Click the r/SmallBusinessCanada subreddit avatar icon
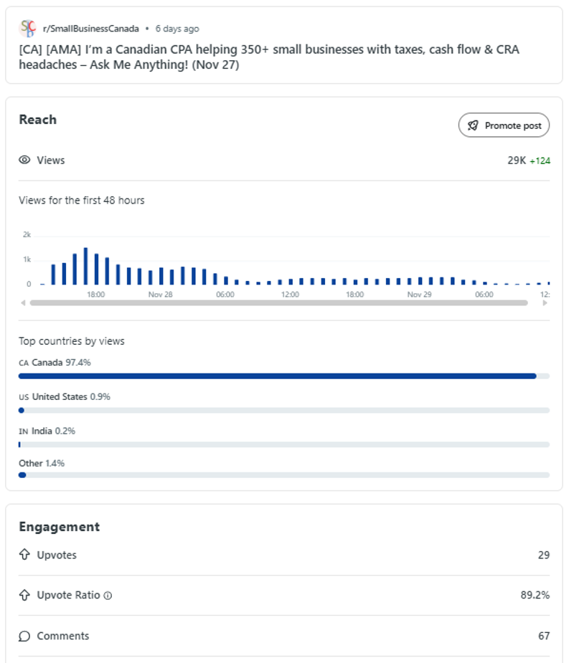574x663 pixels. 27,29
